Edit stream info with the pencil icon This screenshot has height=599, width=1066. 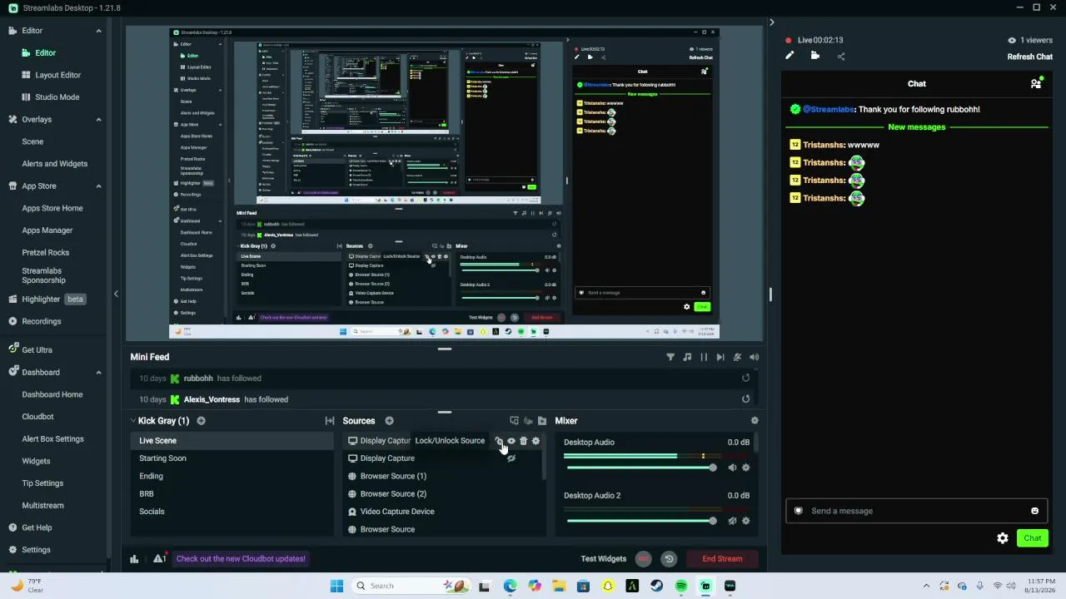(x=790, y=56)
